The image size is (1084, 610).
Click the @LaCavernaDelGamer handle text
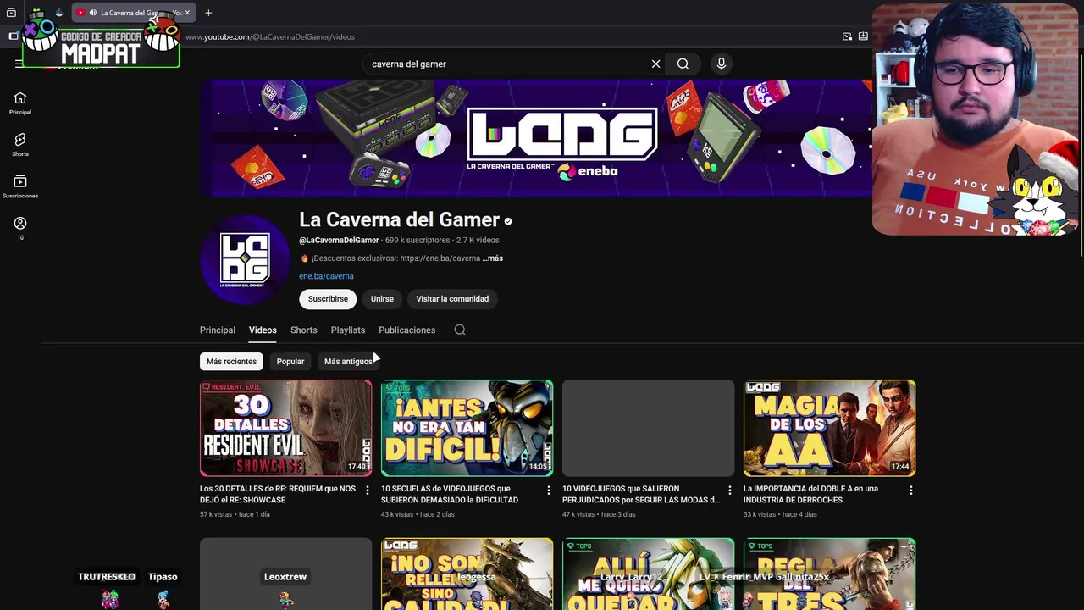click(x=339, y=241)
